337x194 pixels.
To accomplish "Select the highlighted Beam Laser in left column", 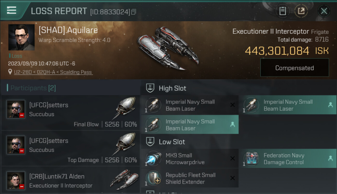I will pos(190,125).
